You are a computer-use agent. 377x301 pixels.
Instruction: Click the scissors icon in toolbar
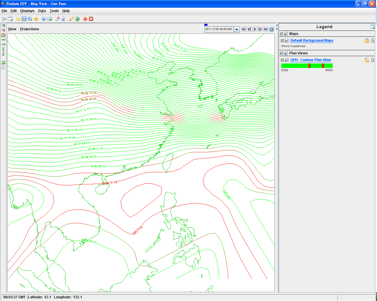[63, 19]
